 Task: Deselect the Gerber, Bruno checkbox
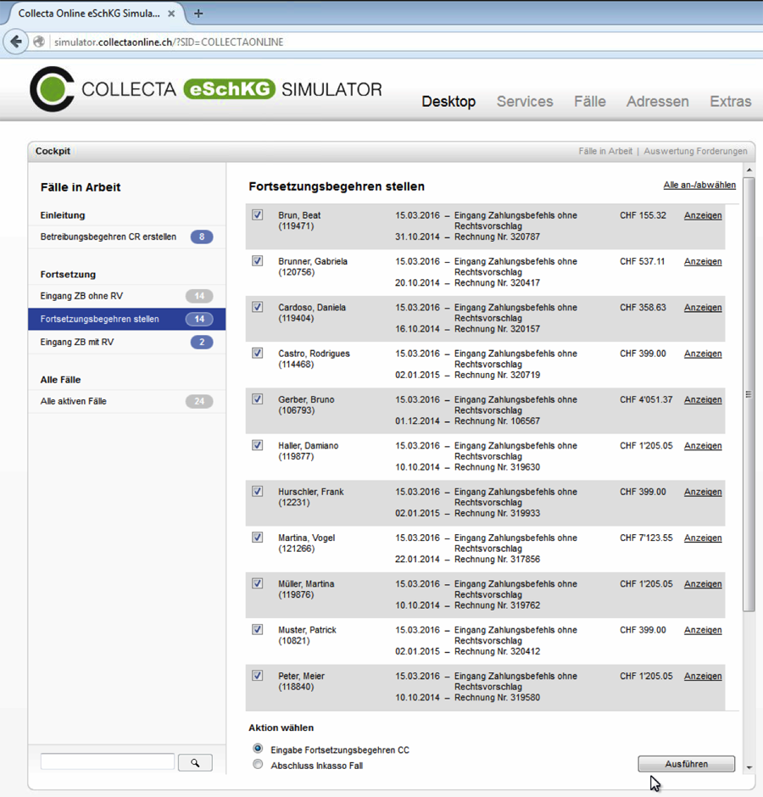tap(258, 399)
